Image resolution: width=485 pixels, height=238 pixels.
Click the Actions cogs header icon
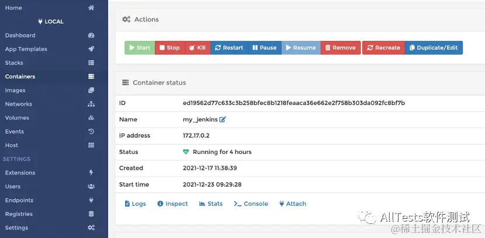pos(126,19)
